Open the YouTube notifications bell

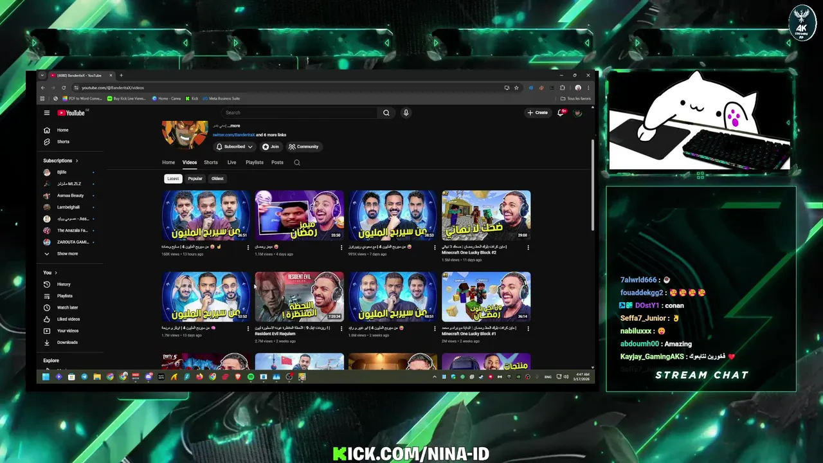[561, 113]
